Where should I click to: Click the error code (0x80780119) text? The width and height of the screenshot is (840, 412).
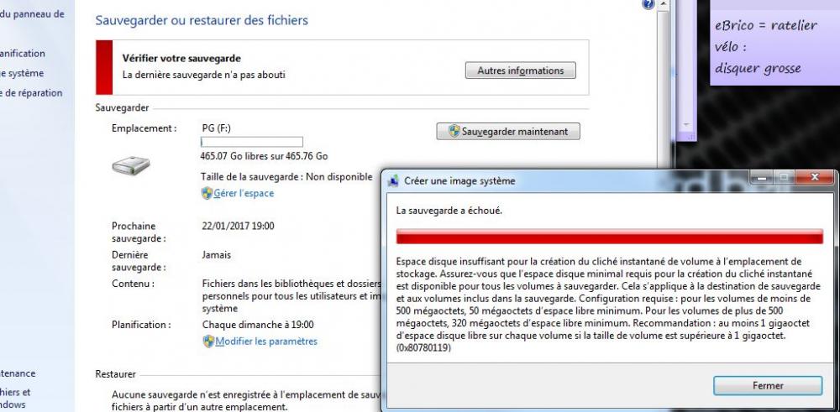coord(423,347)
